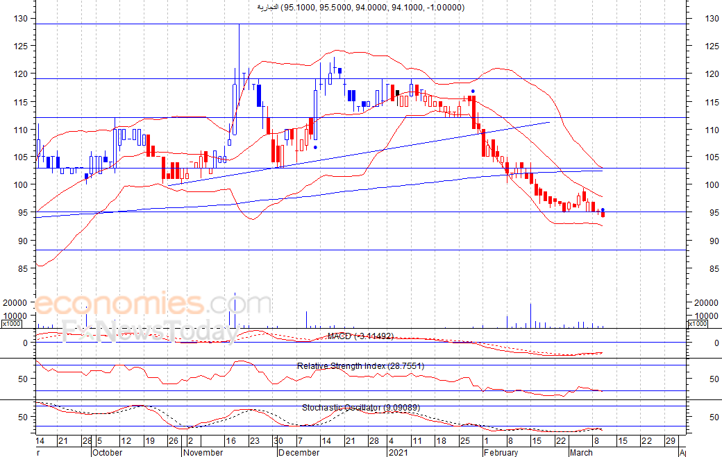Click the March month label on time axis

tap(581, 452)
